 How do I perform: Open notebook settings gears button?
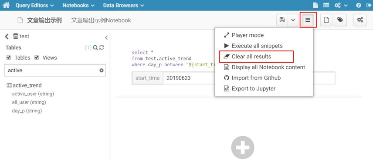[360, 20]
